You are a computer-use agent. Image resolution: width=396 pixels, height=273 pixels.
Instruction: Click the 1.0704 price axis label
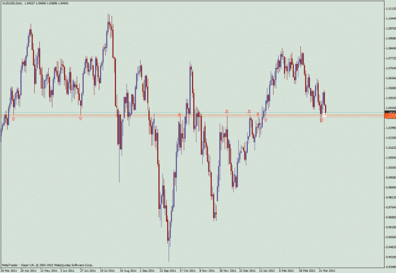point(391,68)
